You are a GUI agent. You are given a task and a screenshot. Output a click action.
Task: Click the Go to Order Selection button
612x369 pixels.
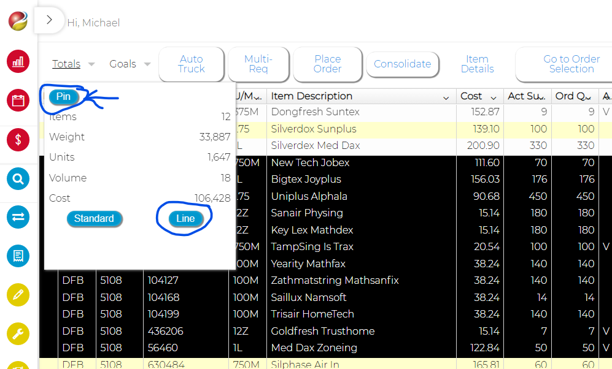pos(571,64)
